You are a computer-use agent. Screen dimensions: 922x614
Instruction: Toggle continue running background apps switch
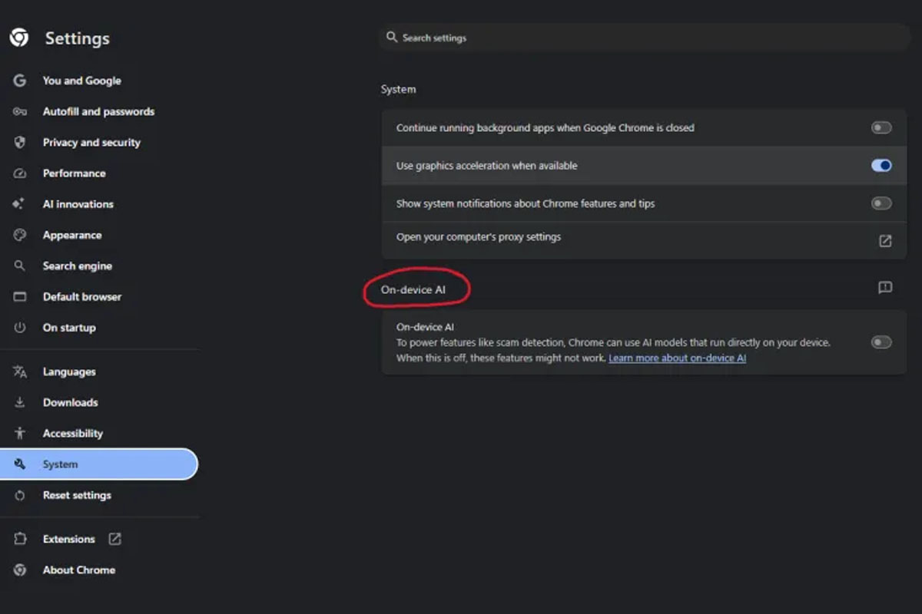coord(881,127)
